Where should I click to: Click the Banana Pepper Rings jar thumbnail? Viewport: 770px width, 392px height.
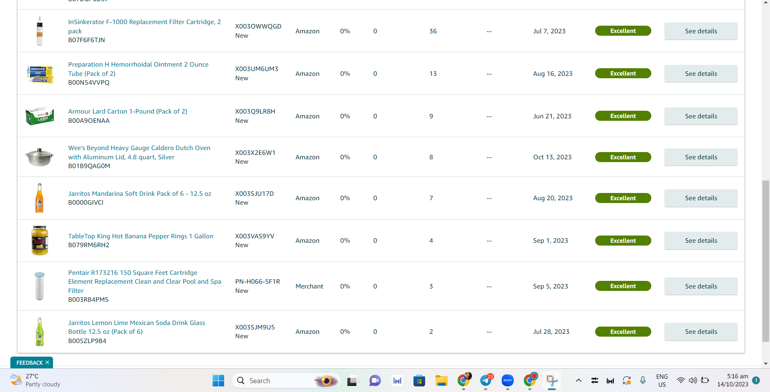pyautogui.click(x=39, y=240)
